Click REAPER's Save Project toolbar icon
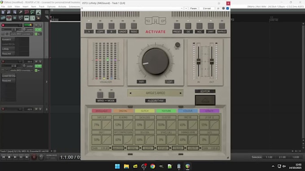This screenshot has height=171, width=305. click(15, 12)
